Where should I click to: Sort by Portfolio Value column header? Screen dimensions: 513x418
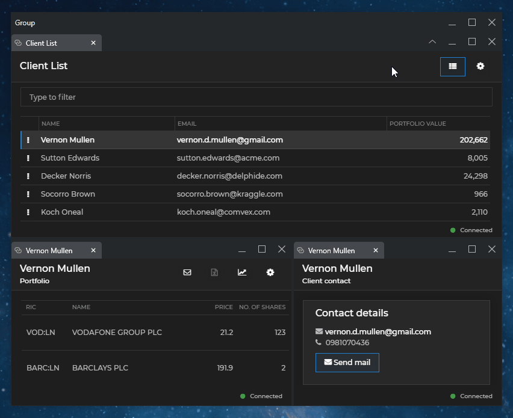tap(418, 124)
